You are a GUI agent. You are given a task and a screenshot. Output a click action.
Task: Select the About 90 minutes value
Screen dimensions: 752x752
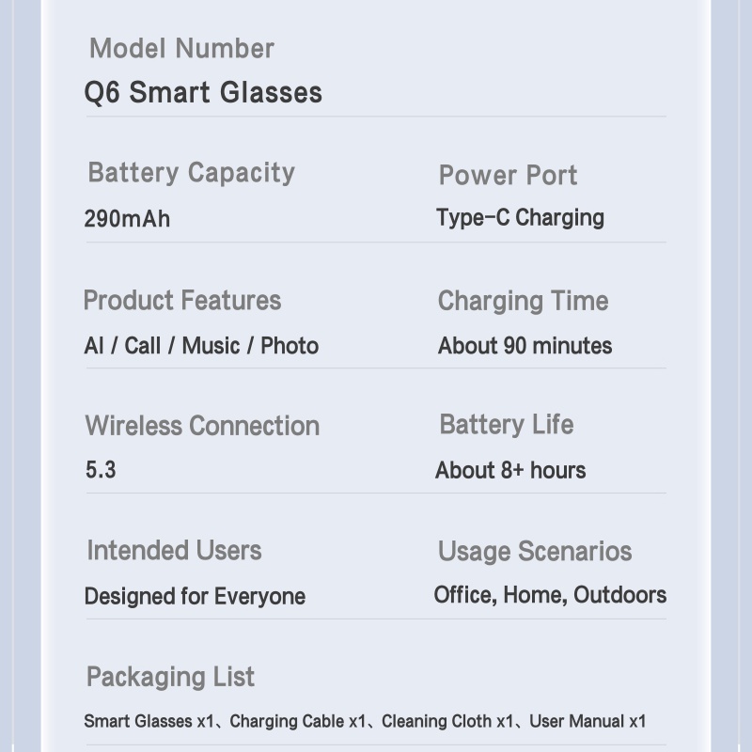point(525,346)
